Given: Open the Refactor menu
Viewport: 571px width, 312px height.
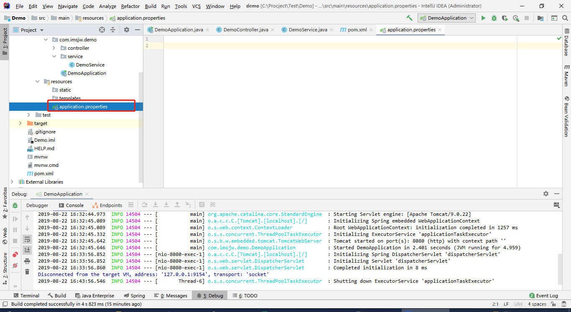Looking at the screenshot, I should 130,6.
